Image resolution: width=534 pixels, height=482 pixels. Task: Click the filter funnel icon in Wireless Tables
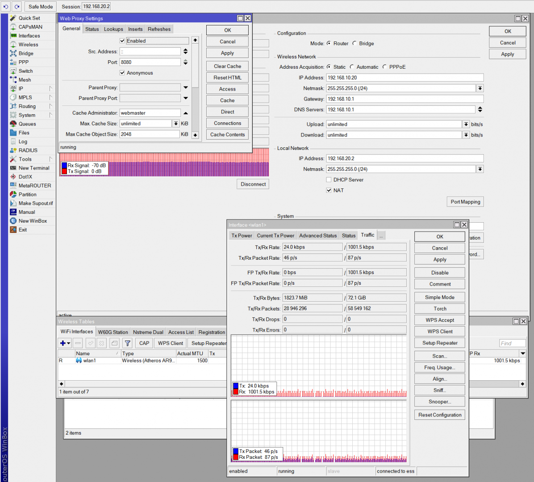[x=128, y=343]
